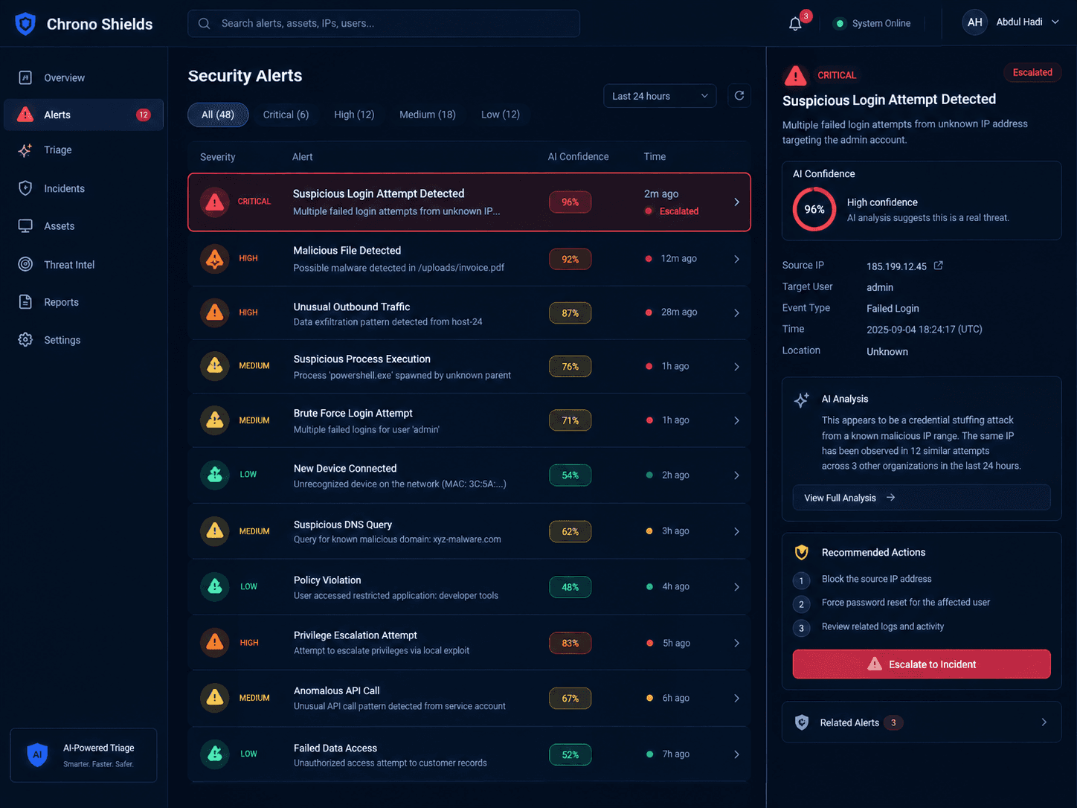Open Assets monitor icon in sidebar

[25, 226]
